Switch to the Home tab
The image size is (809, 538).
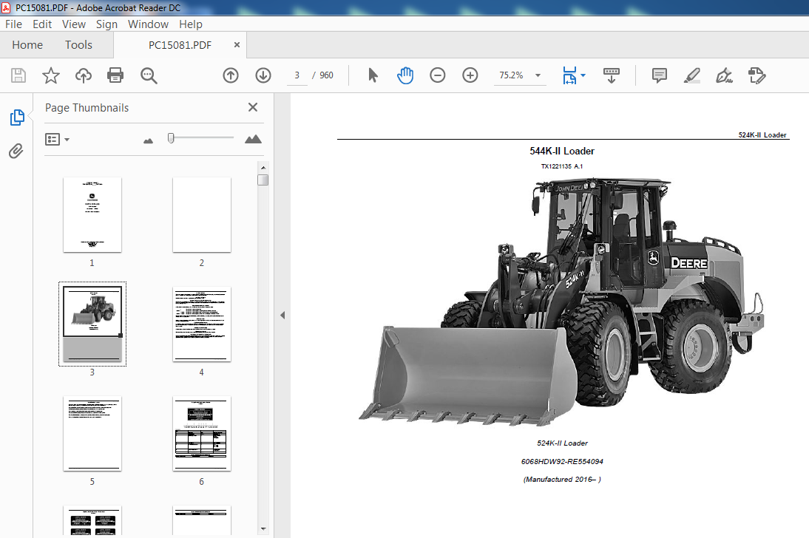pos(27,45)
